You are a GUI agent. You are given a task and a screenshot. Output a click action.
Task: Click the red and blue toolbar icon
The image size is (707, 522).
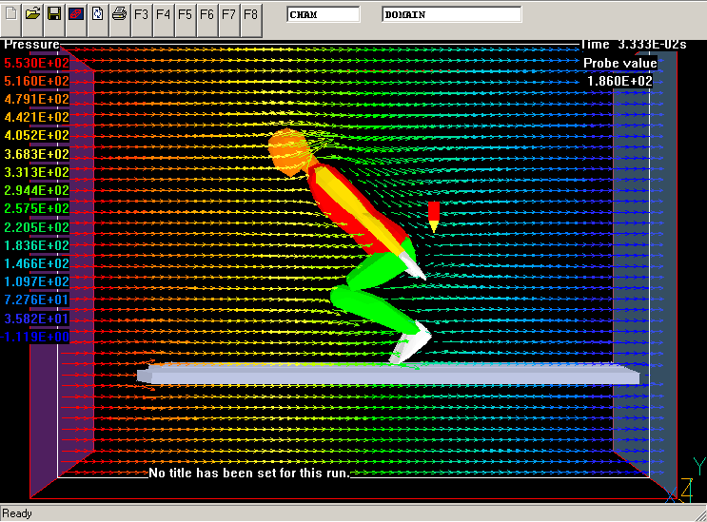tap(75, 14)
